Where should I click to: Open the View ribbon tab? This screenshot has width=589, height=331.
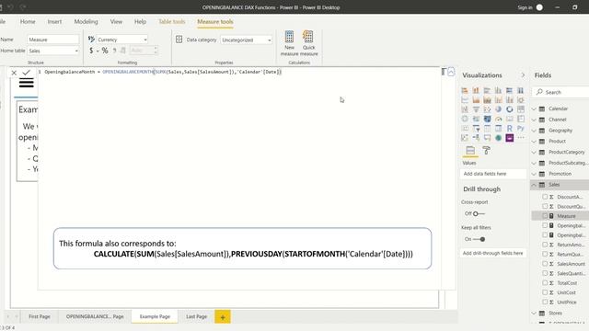tap(116, 22)
